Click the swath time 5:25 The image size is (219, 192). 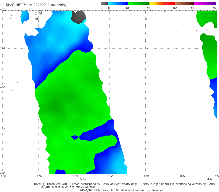(x=83, y=179)
